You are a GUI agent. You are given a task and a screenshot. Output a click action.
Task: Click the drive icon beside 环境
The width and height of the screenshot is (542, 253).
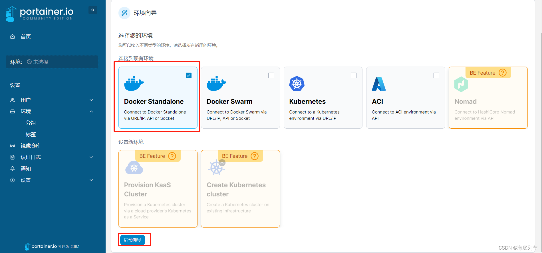coord(13,111)
